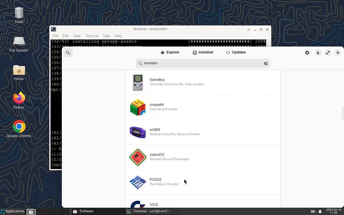
Task: Open the Trash desktop icon
Action: click(19, 15)
